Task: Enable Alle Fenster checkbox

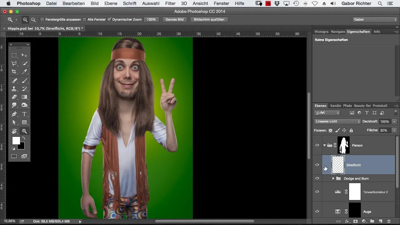Action: [x=84, y=19]
